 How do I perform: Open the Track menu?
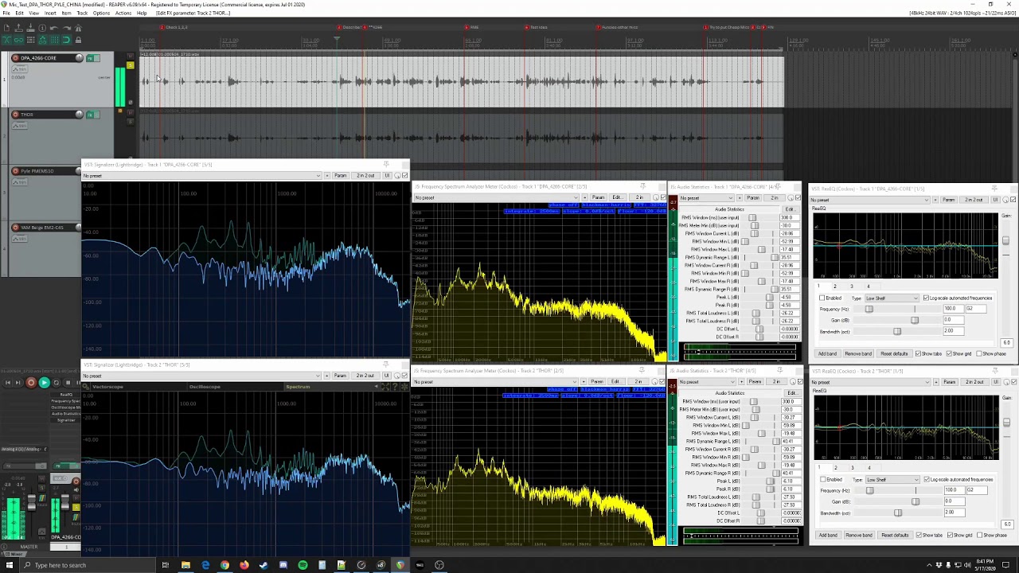(82, 14)
